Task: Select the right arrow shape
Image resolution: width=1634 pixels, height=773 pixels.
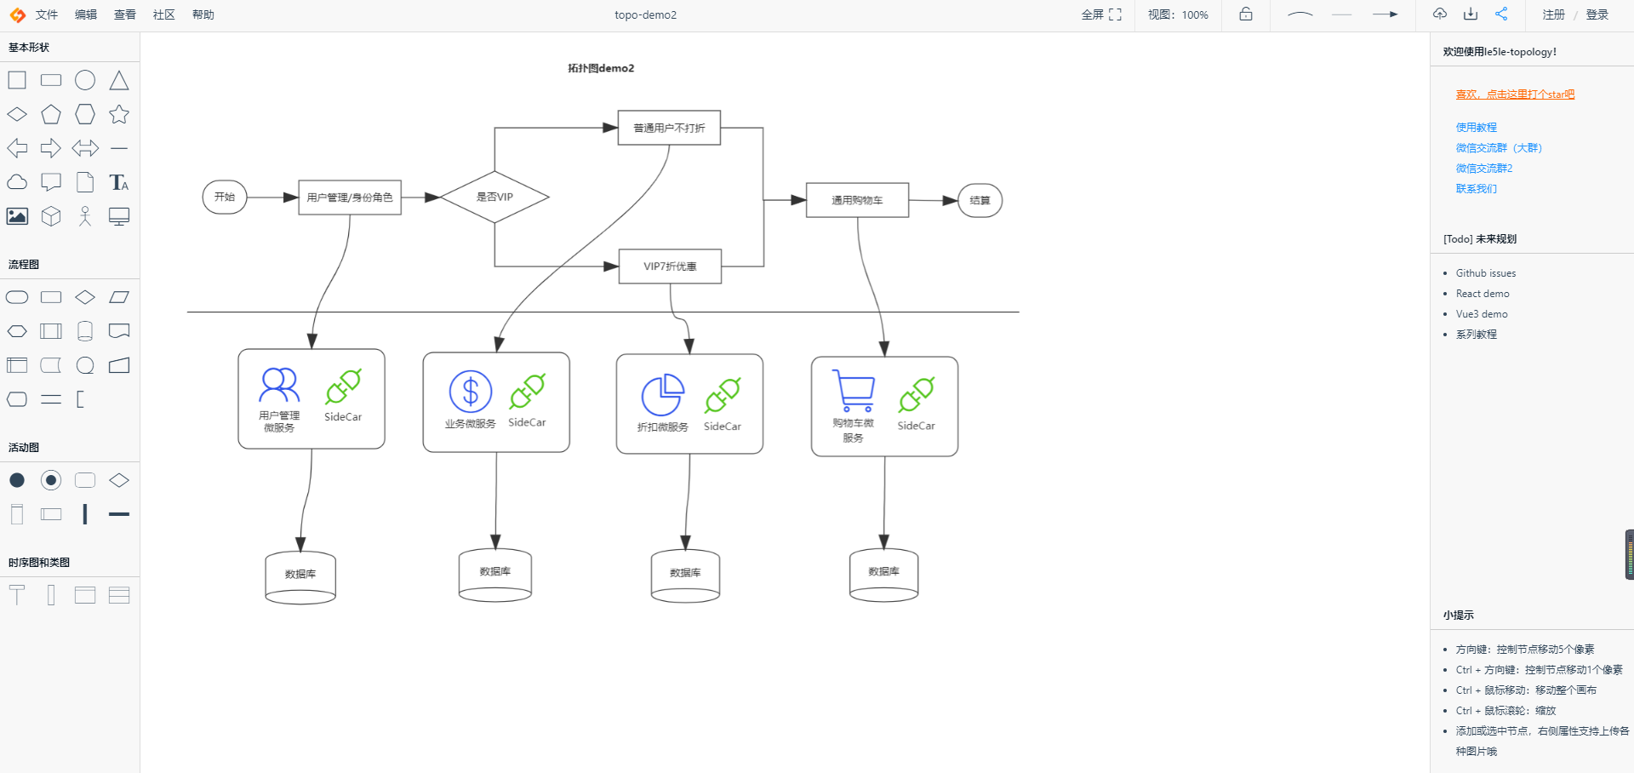Action: point(51,148)
